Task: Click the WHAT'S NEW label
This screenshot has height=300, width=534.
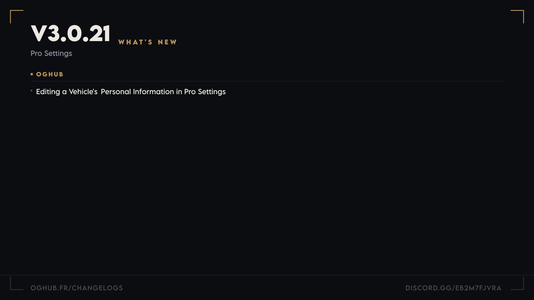Action: (x=147, y=42)
